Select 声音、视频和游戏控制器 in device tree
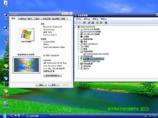This screenshot has width=158, height=118. pyautogui.click(x=94, y=59)
